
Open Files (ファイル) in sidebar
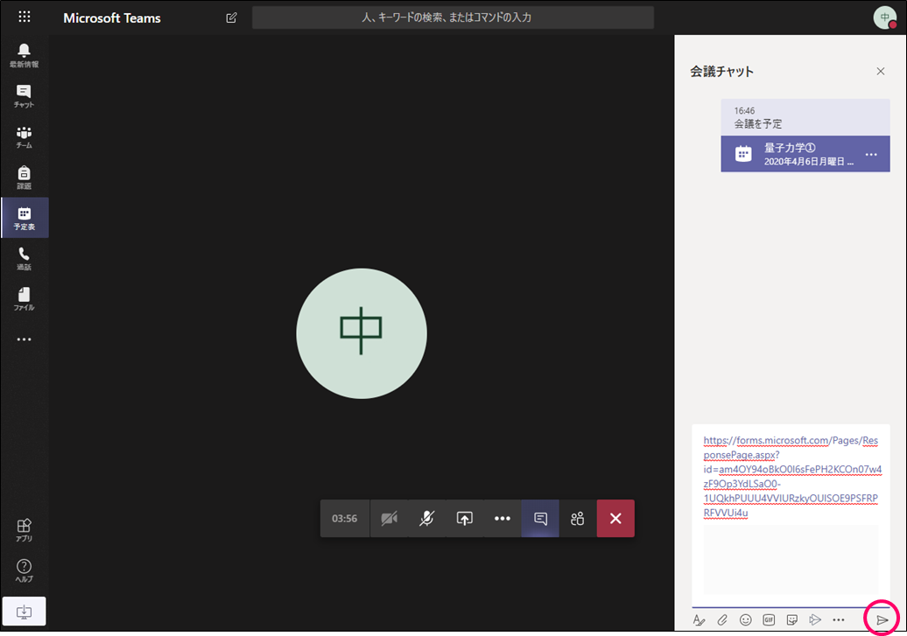point(25,299)
